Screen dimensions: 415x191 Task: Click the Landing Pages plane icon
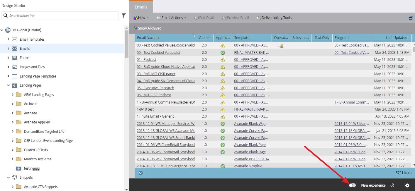coord(14,85)
